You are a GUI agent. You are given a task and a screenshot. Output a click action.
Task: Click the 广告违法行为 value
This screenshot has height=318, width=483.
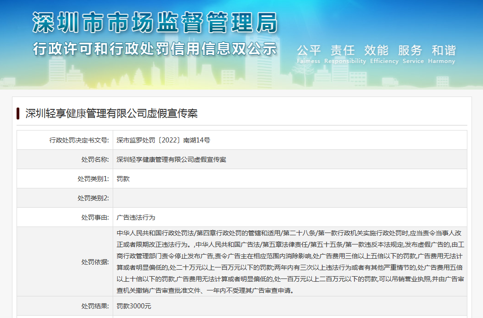click(x=136, y=217)
